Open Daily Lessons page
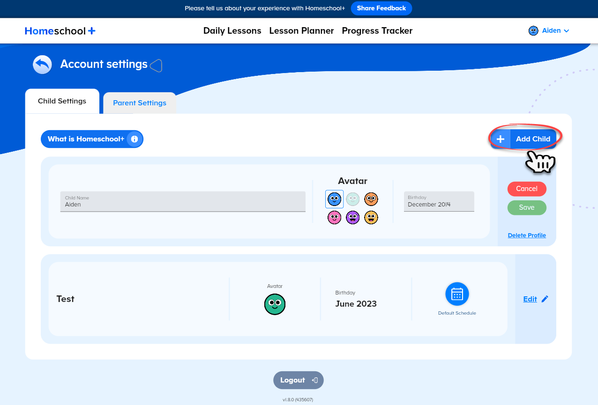598x405 pixels. click(232, 31)
